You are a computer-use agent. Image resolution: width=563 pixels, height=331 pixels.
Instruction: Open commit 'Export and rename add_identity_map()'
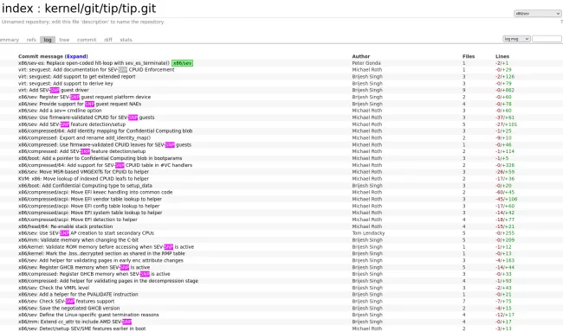[x=84, y=138]
